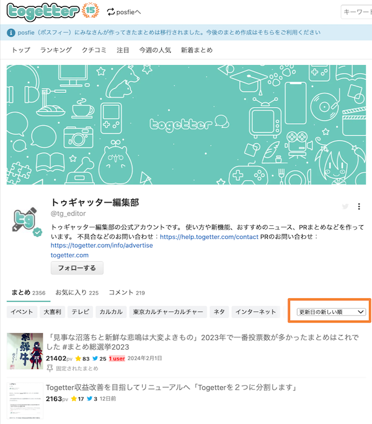Open the ランキング menu item
372x424 pixels.
click(56, 50)
